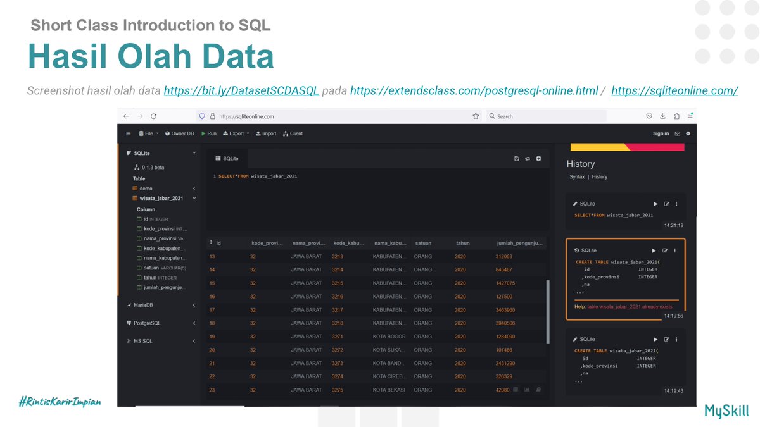The height and width of the screenshot is (427, 760).
Task: Open the browser downloads icon
Action: tap(662, 116)
